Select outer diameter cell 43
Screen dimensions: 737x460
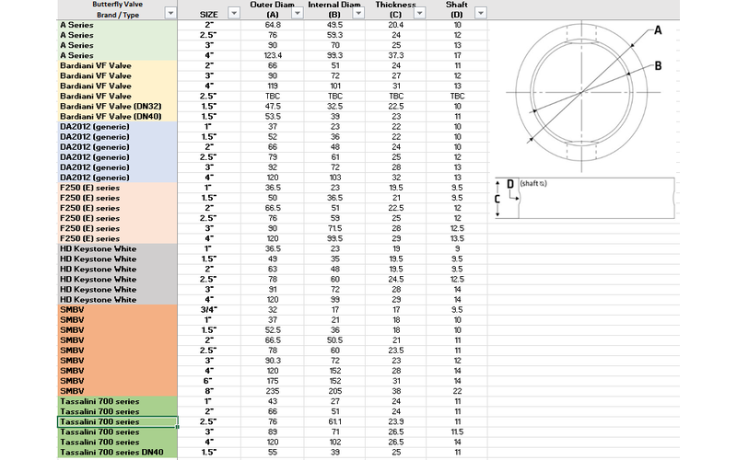pos(273,401)
